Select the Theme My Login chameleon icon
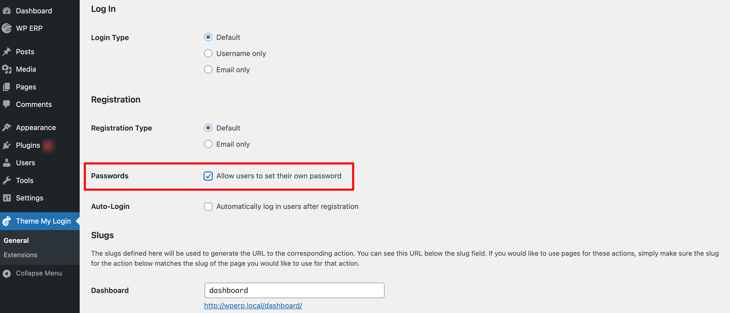730x313 pixels. click(7, 221)
